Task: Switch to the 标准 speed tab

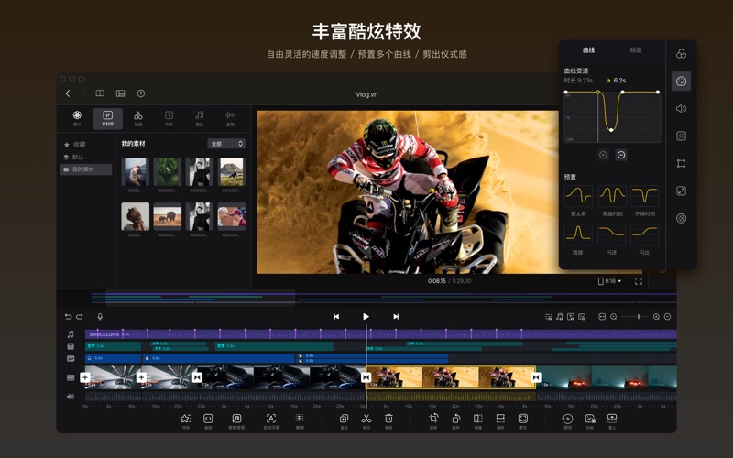Action: point(636,50)
